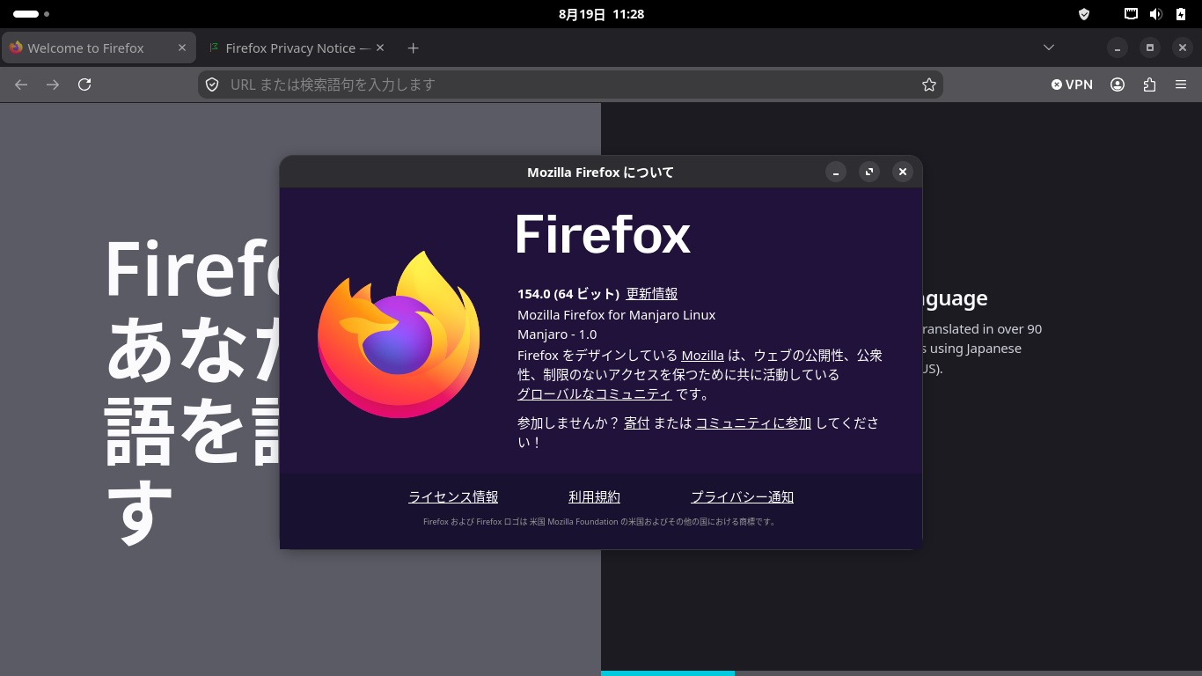Close the Firefox browser window
The width and height of the screenshot is (1202, 676).
(1182, 48)
